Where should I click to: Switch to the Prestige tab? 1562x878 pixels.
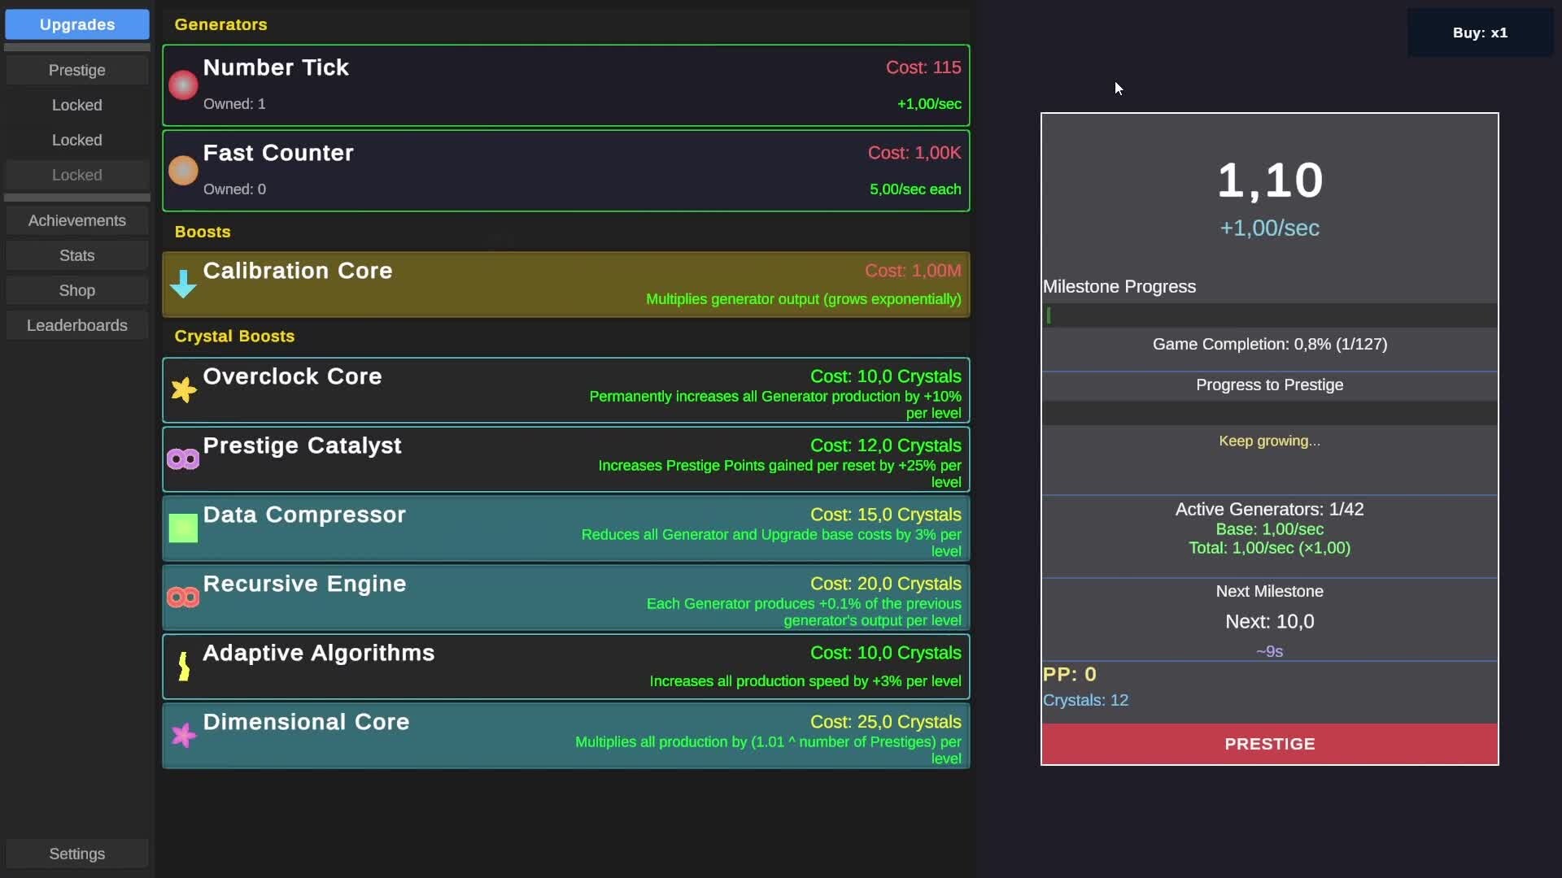point(77,70)
